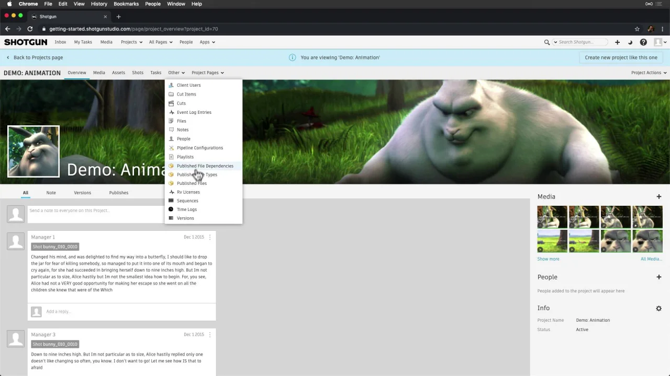Open My Tasks in top navigation
This screenshot has width=670, height=376.
pyautogui.click(x=83, y=42)
